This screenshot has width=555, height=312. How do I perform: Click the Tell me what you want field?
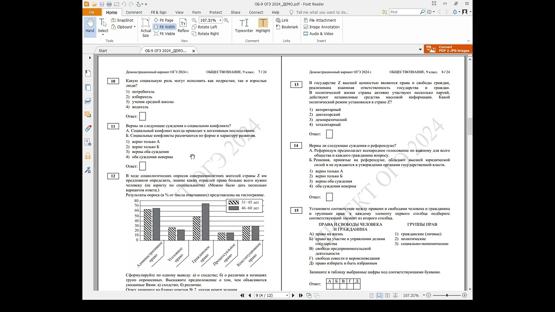[322, 12]
